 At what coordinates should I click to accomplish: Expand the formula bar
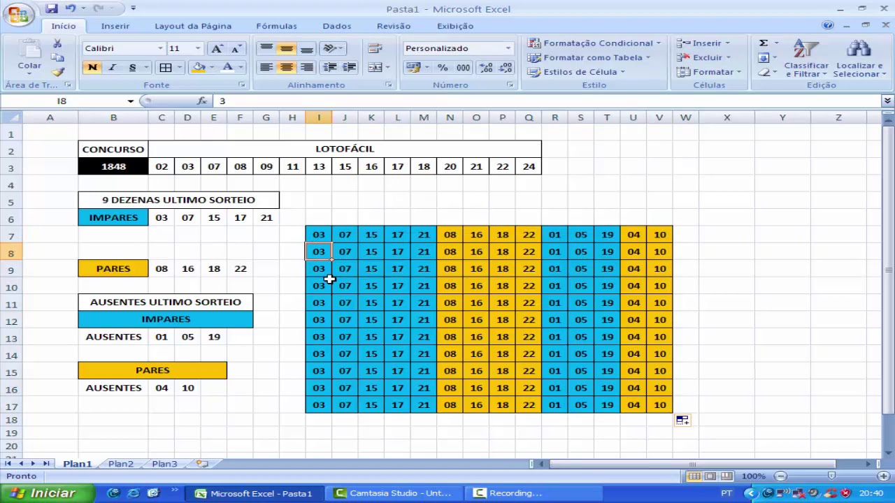(x=887, y=101)
